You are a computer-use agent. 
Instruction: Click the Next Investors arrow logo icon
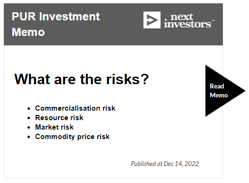152,20
